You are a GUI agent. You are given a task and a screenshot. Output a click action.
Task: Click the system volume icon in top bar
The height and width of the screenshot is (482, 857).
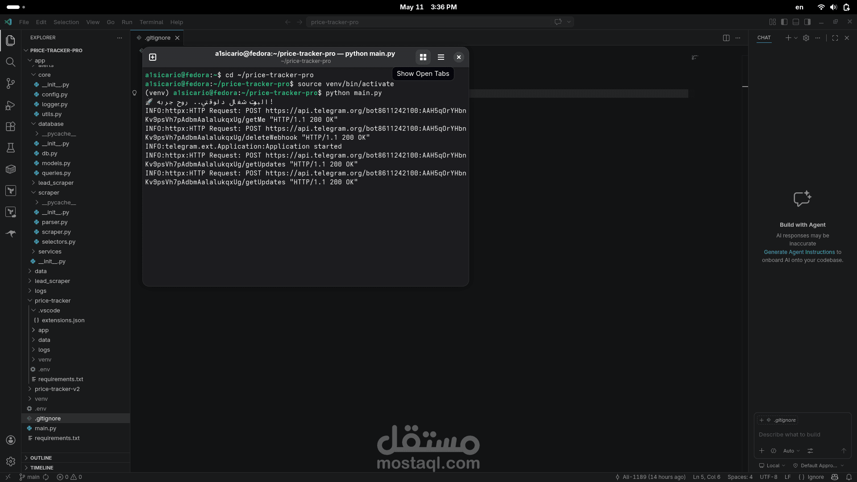tap(833, 7)
